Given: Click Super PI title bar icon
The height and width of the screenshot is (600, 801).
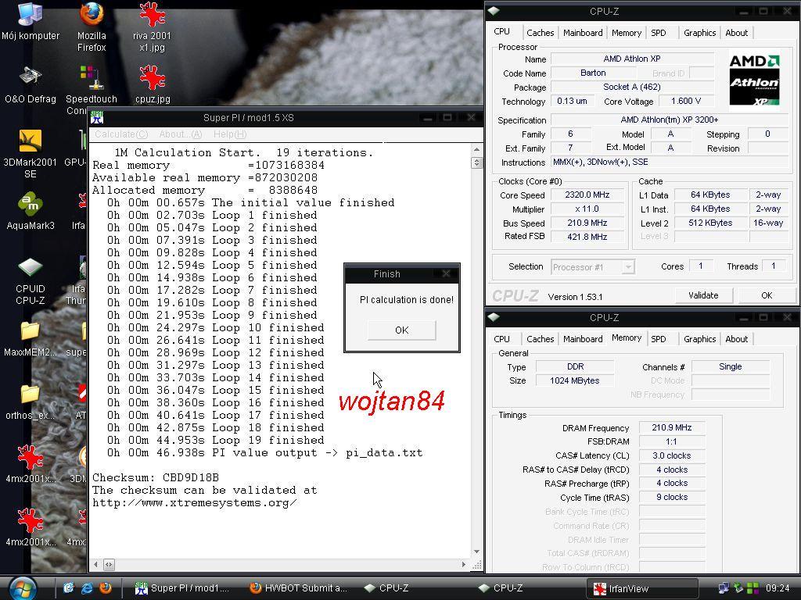Looking at the screenshot, I should (x=97, y=117).
